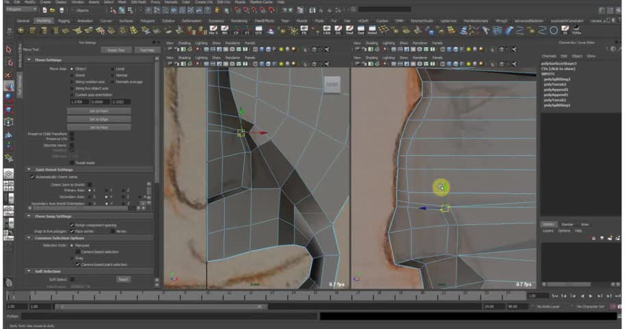Select the World move axis radio button

[x=71, y=75]
